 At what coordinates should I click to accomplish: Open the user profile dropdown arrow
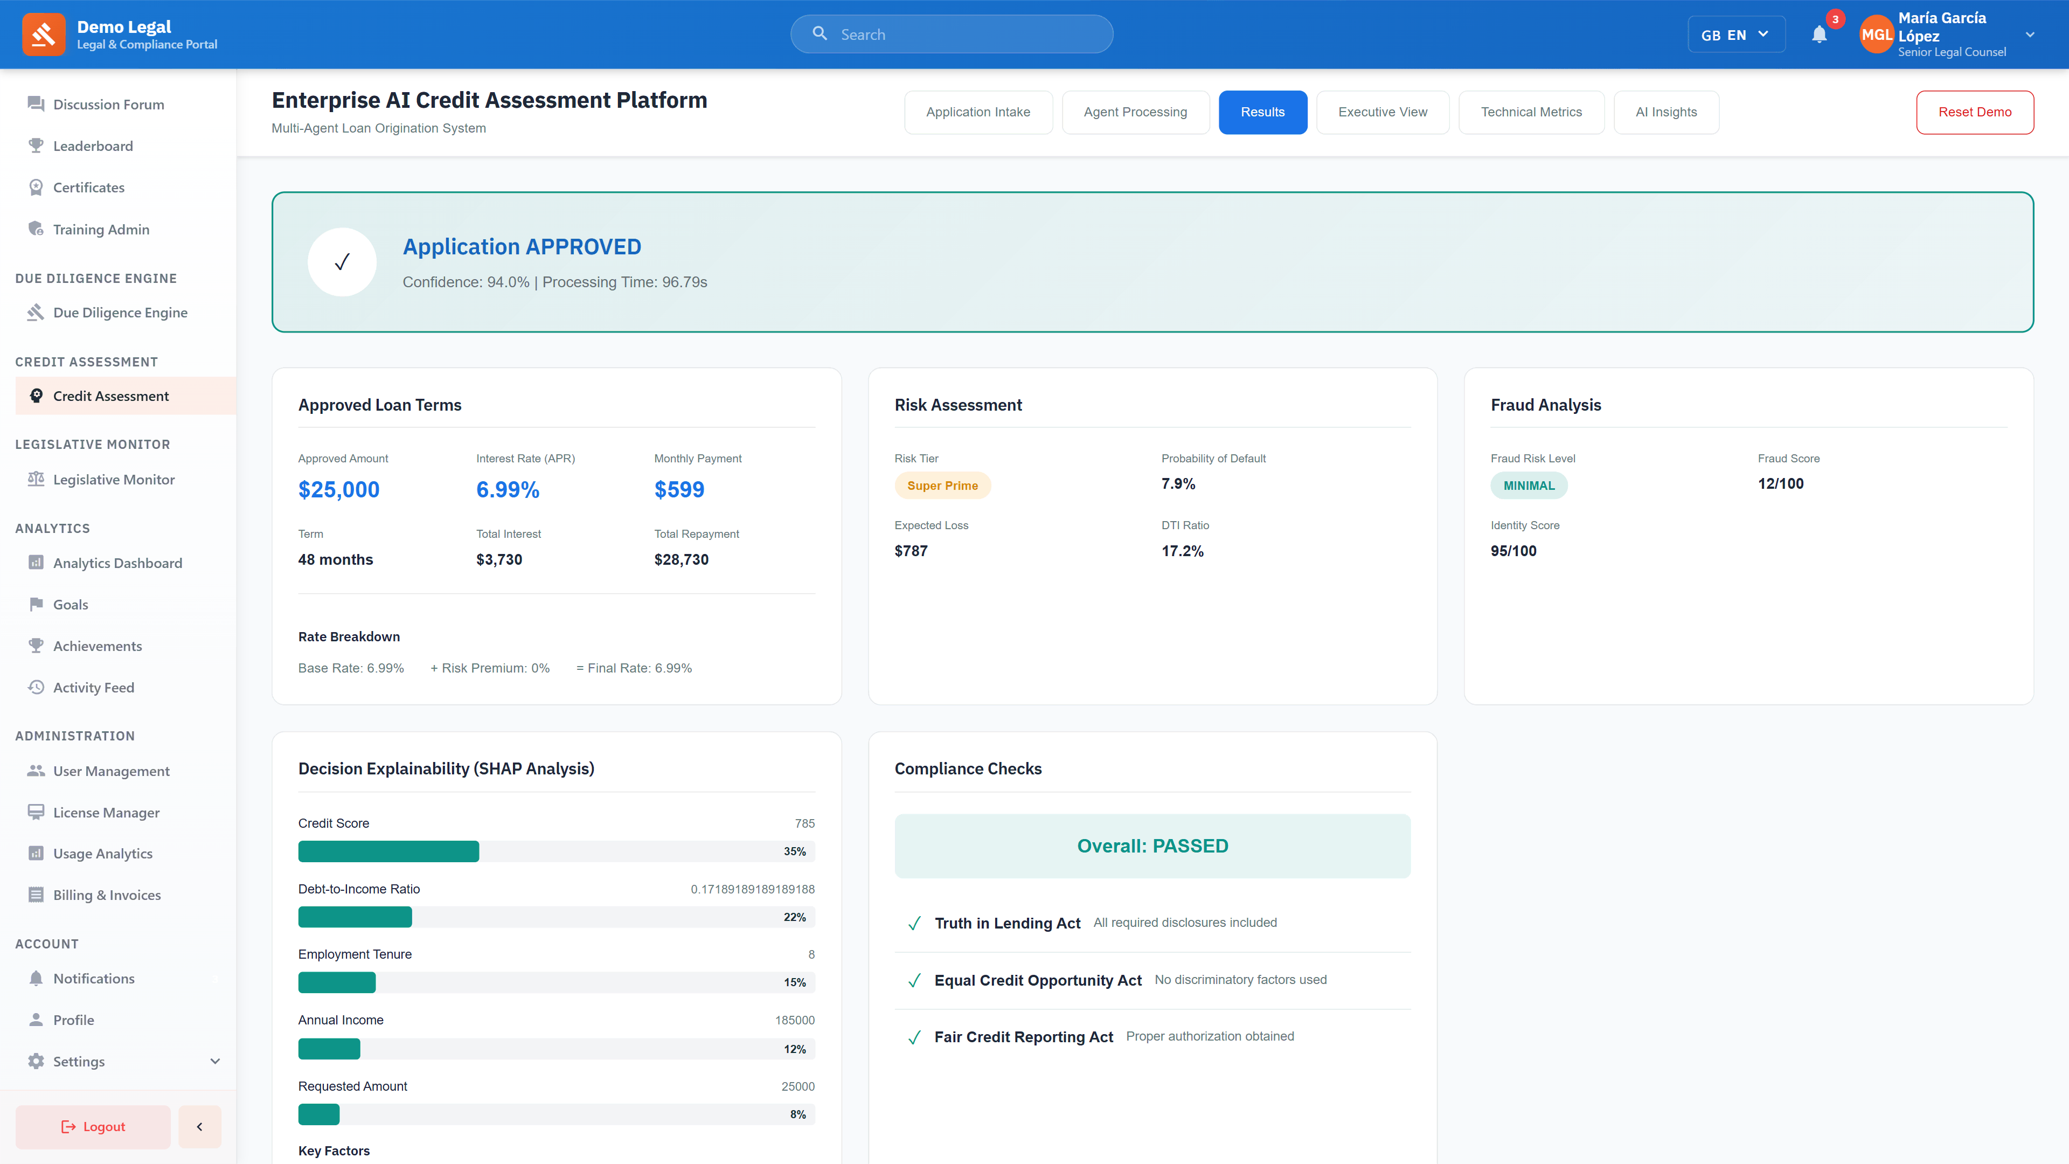(x=2030, y=34)
